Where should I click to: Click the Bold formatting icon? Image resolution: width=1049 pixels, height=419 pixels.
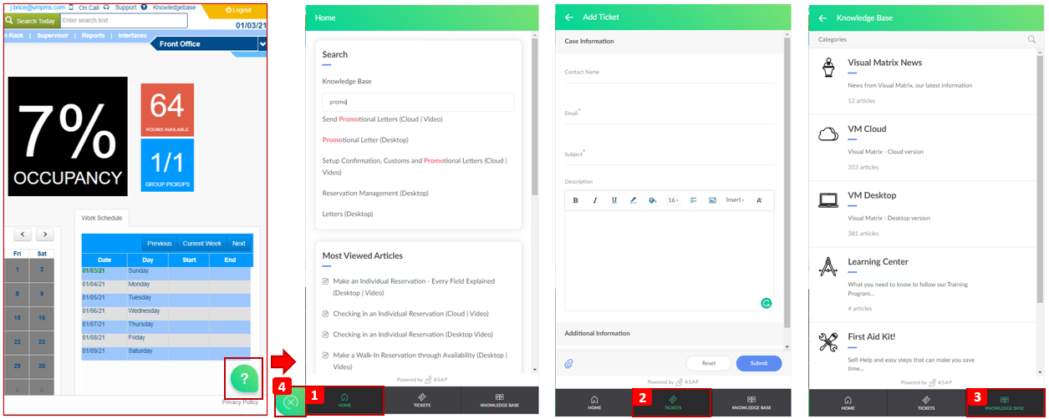coord(575,200)
